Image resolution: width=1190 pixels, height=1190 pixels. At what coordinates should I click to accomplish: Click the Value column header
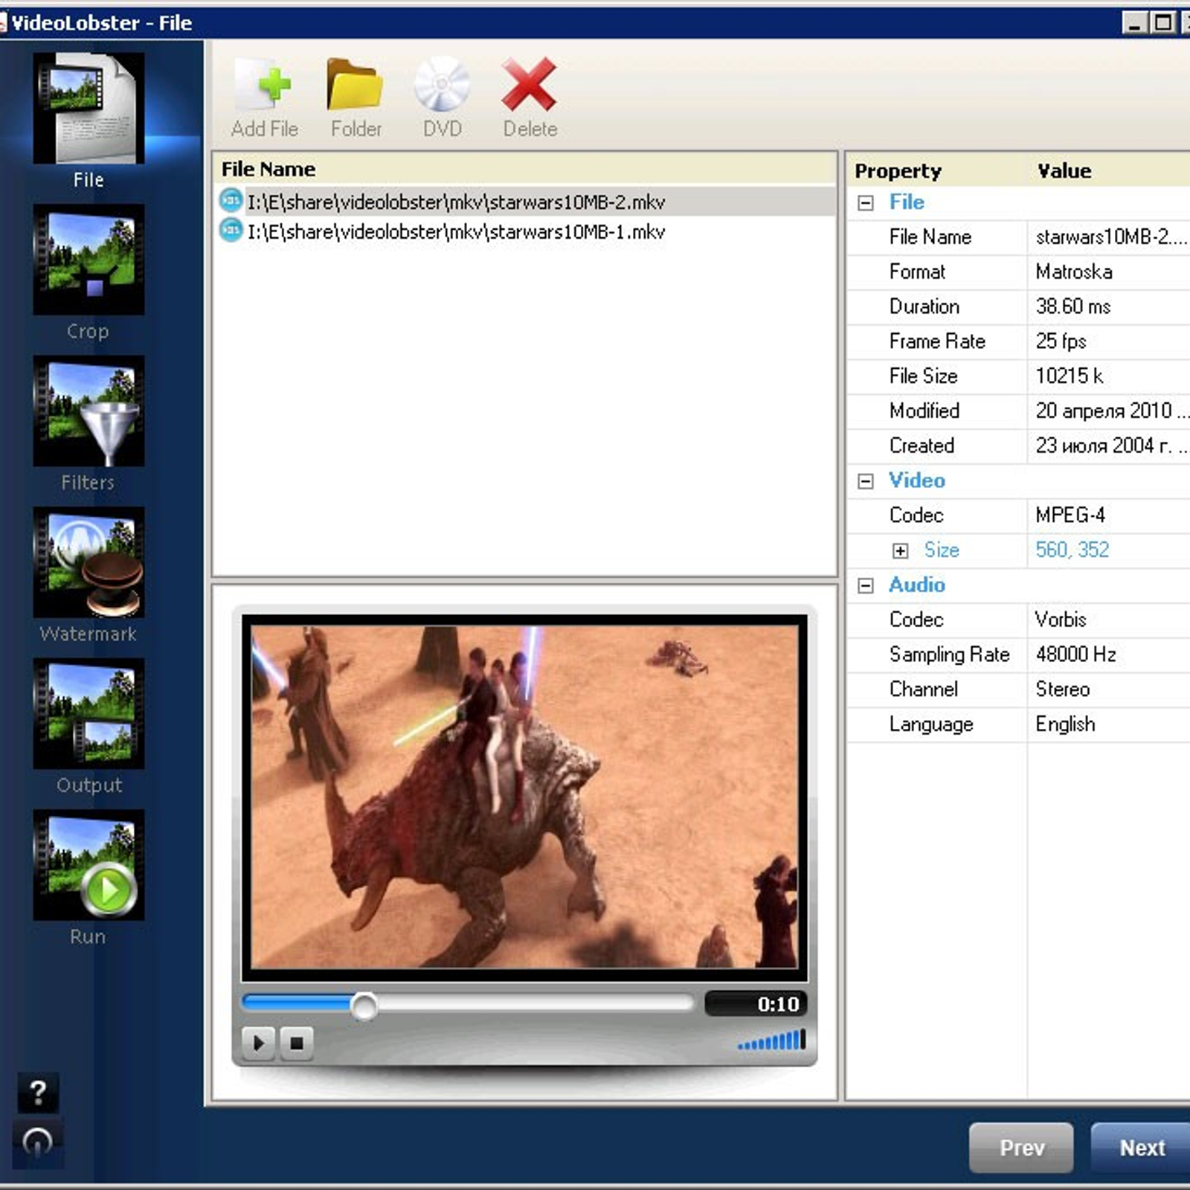click(x=1108, y=170)
